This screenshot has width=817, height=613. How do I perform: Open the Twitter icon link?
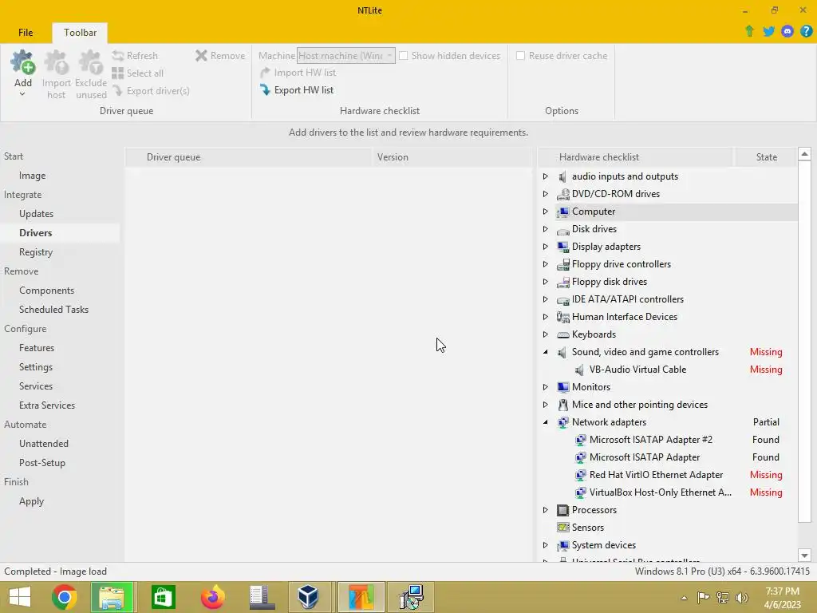point(768,31)
